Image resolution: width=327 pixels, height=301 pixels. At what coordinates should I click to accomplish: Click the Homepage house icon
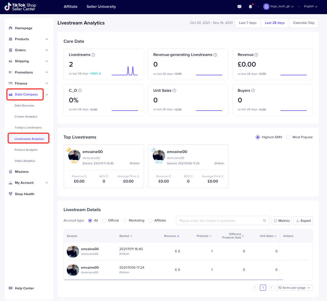[11, 28]
